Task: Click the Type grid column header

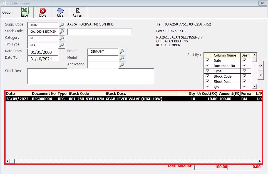Action: click(62, 94)
